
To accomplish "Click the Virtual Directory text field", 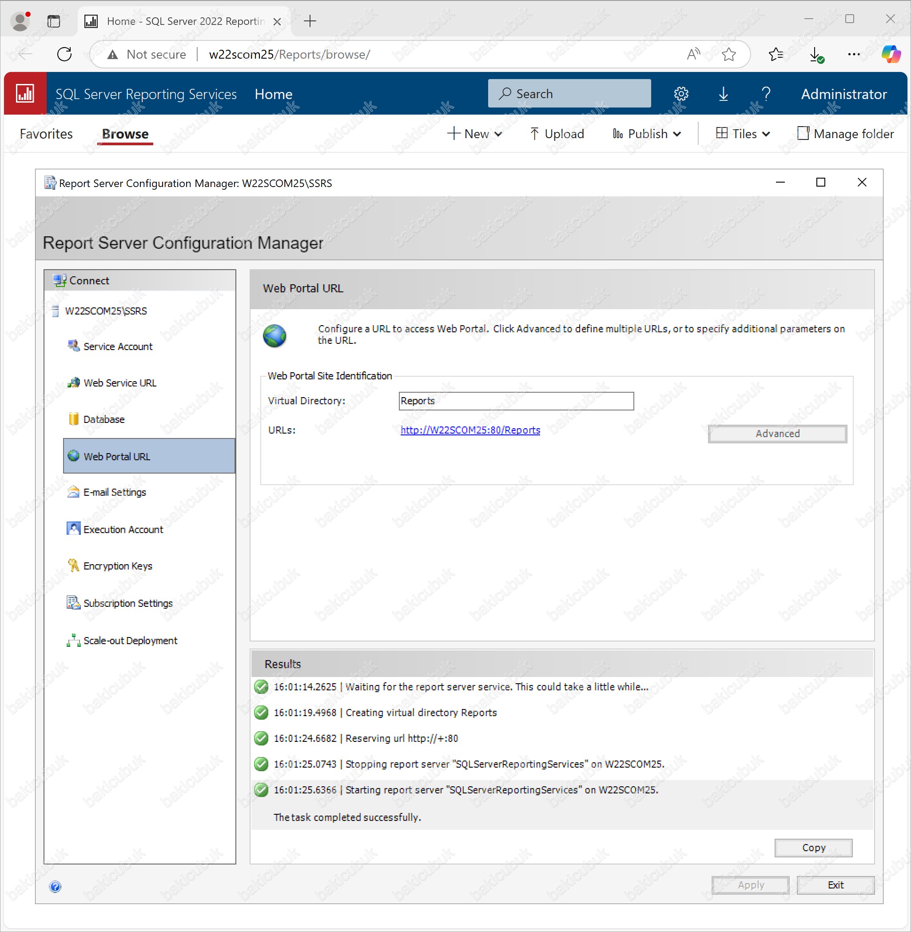I will pyautogui.click(x=516, y=401).
